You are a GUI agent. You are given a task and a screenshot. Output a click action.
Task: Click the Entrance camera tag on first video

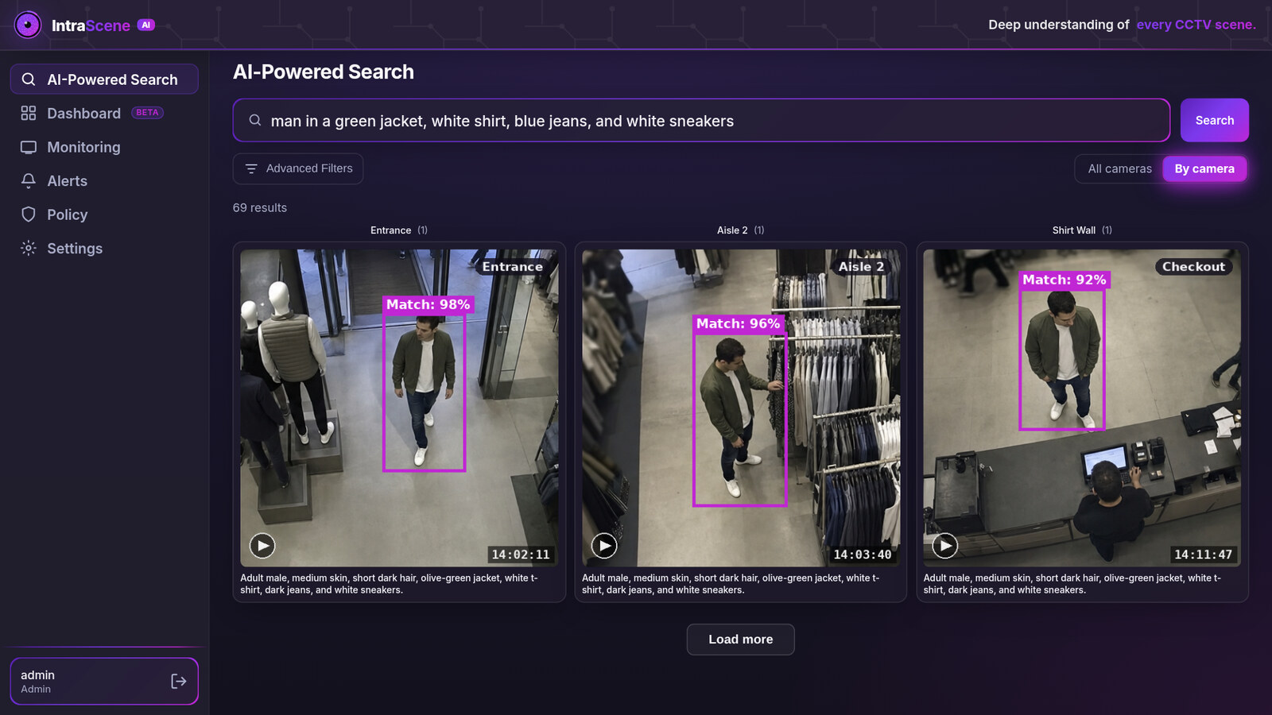tap(513, 267)
